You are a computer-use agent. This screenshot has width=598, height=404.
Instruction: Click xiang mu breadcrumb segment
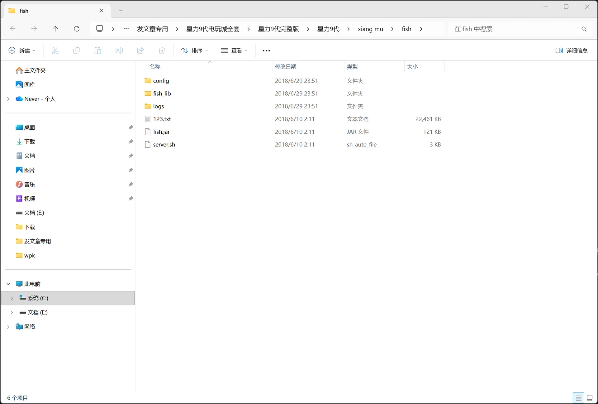pyautogui.click(x=370, y=29)
